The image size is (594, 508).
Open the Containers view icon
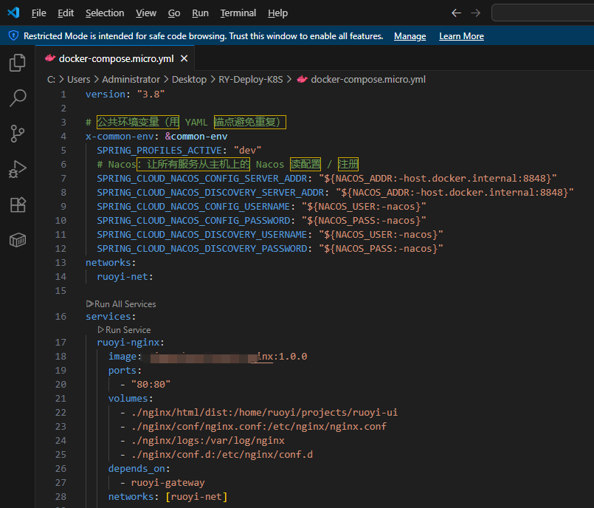pos(18,240)
